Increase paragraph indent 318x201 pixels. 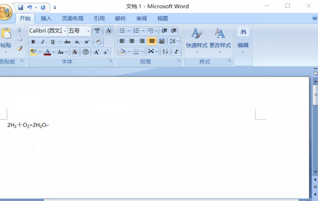[174, 31]
